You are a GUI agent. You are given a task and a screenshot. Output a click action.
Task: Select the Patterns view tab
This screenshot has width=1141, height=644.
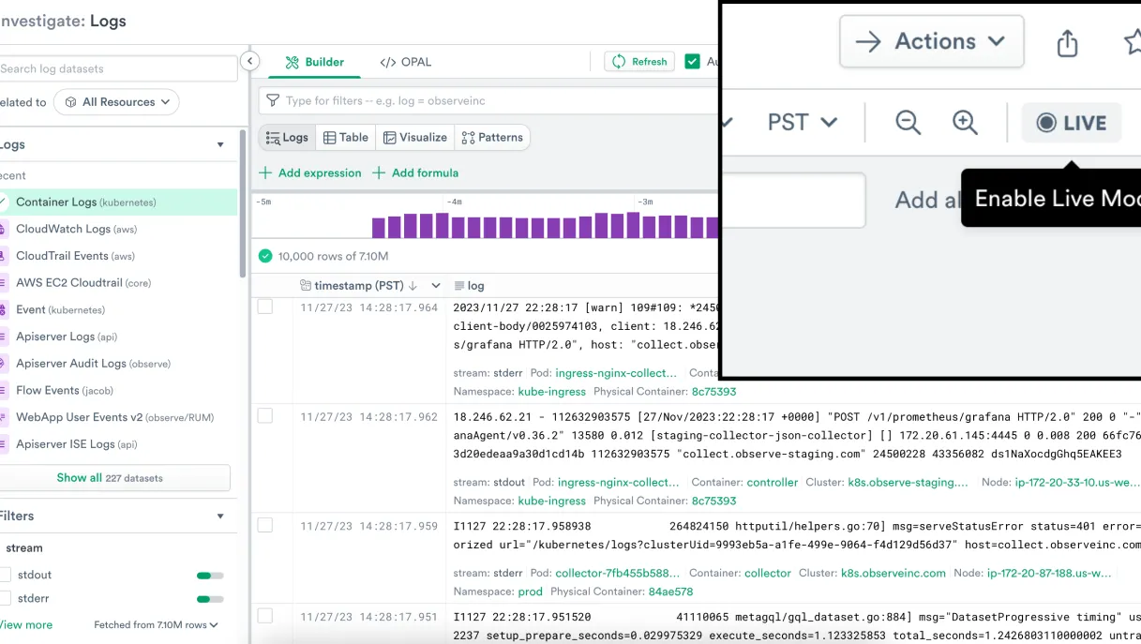(492, 138)
